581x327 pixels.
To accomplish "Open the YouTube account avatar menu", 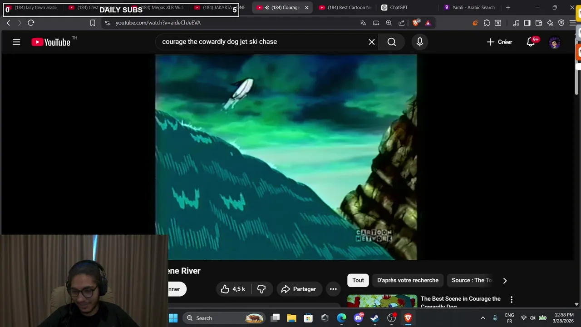I will tap(555, 42).
